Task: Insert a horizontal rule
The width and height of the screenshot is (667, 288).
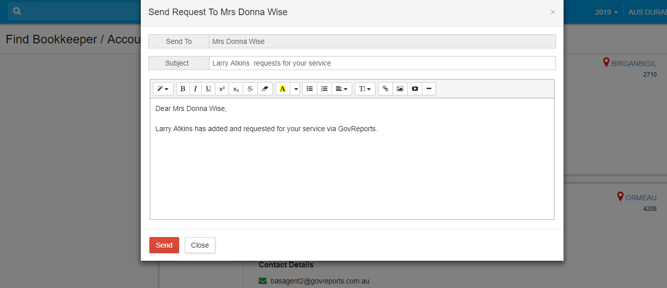Action: (x=429, y=89)
